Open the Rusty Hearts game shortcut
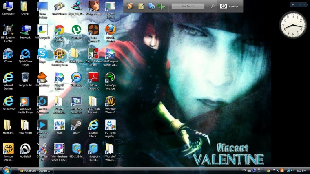 click(93, 8)
